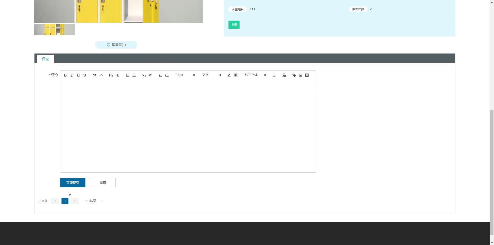Decrease text indent

161,75
